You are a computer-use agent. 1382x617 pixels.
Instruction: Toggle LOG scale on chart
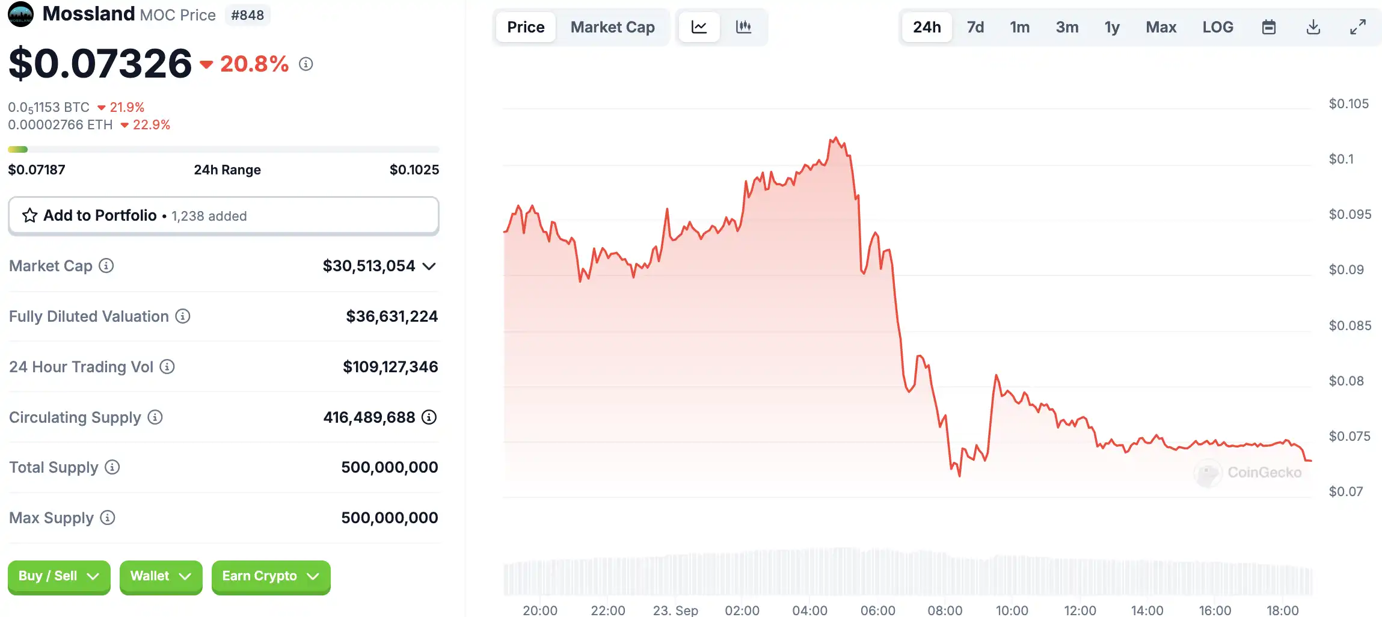(x=1218, y=27)
